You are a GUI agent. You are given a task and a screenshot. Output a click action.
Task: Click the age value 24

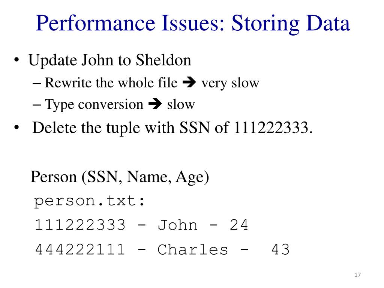click(239, 225)
